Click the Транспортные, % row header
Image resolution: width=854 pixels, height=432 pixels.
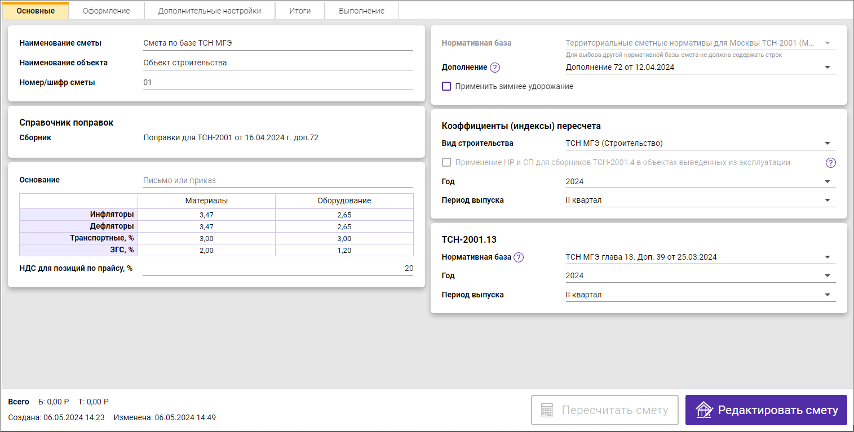pyautogui.click(x=79, y=238)
